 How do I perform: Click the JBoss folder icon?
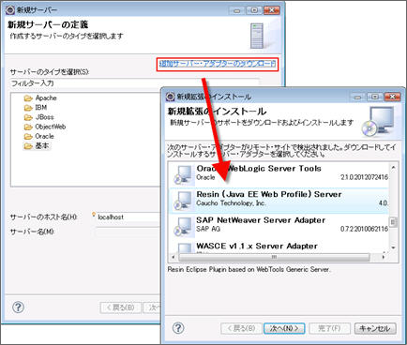[x=28, y=117]
